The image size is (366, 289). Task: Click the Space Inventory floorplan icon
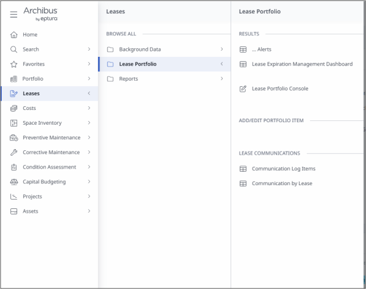point(14,123)
